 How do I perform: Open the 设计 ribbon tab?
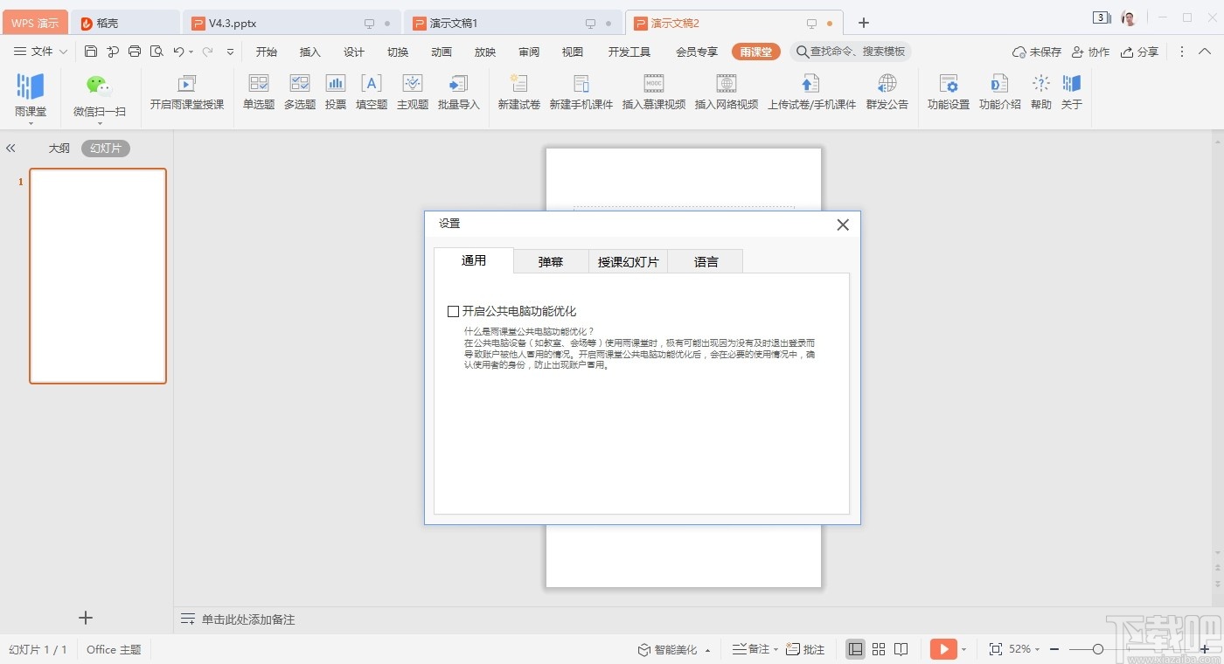[354, 52]
